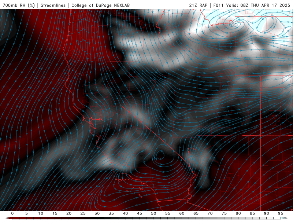Click the "0" value on the color scale

pyautogui.click(x=12, y=213)
